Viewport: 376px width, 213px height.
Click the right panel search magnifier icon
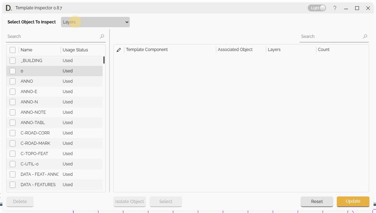365,37
